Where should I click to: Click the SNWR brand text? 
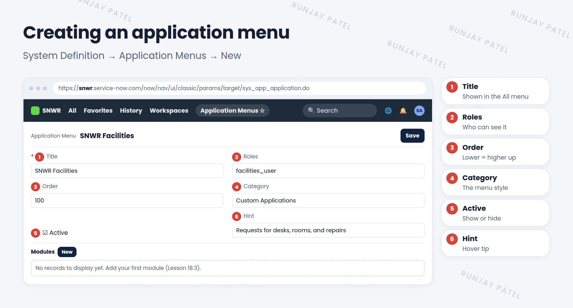click(x=52, y=111)
